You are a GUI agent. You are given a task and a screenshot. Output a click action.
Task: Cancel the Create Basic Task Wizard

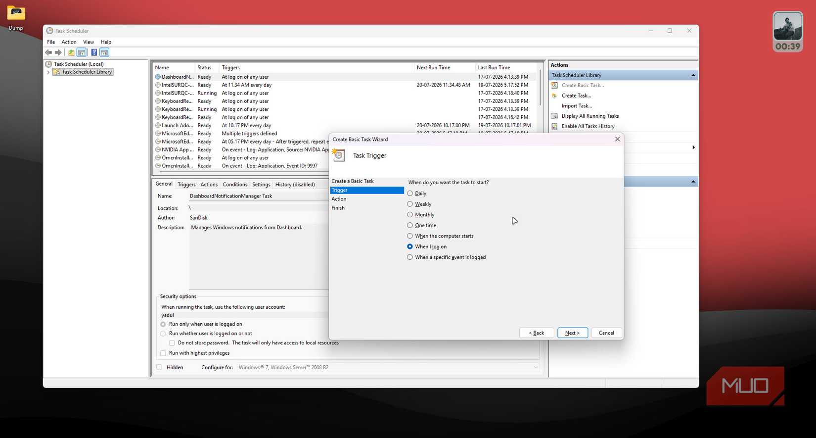606,333
